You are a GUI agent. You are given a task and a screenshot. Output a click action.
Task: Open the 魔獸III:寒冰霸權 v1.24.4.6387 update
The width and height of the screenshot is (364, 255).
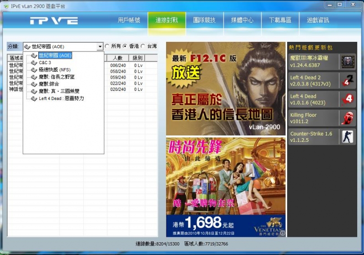pyautogui.click(x=322, y=62)
